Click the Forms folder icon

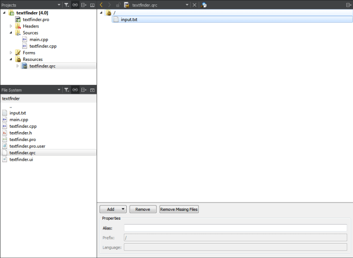18,53
